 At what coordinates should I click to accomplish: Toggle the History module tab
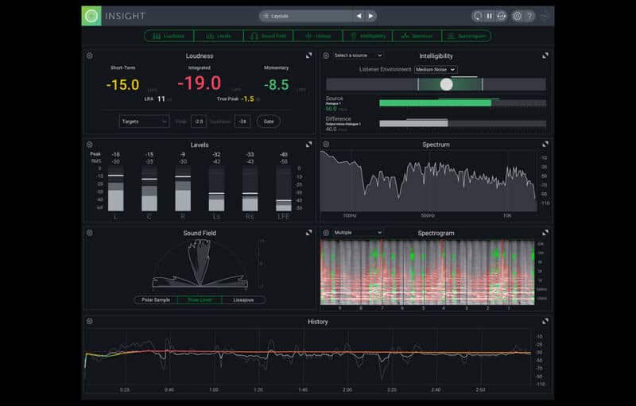(x=318, y=36)
